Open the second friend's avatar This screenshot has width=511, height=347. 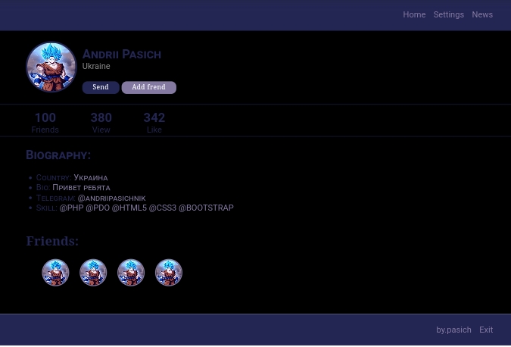click(x=93, y=273)
